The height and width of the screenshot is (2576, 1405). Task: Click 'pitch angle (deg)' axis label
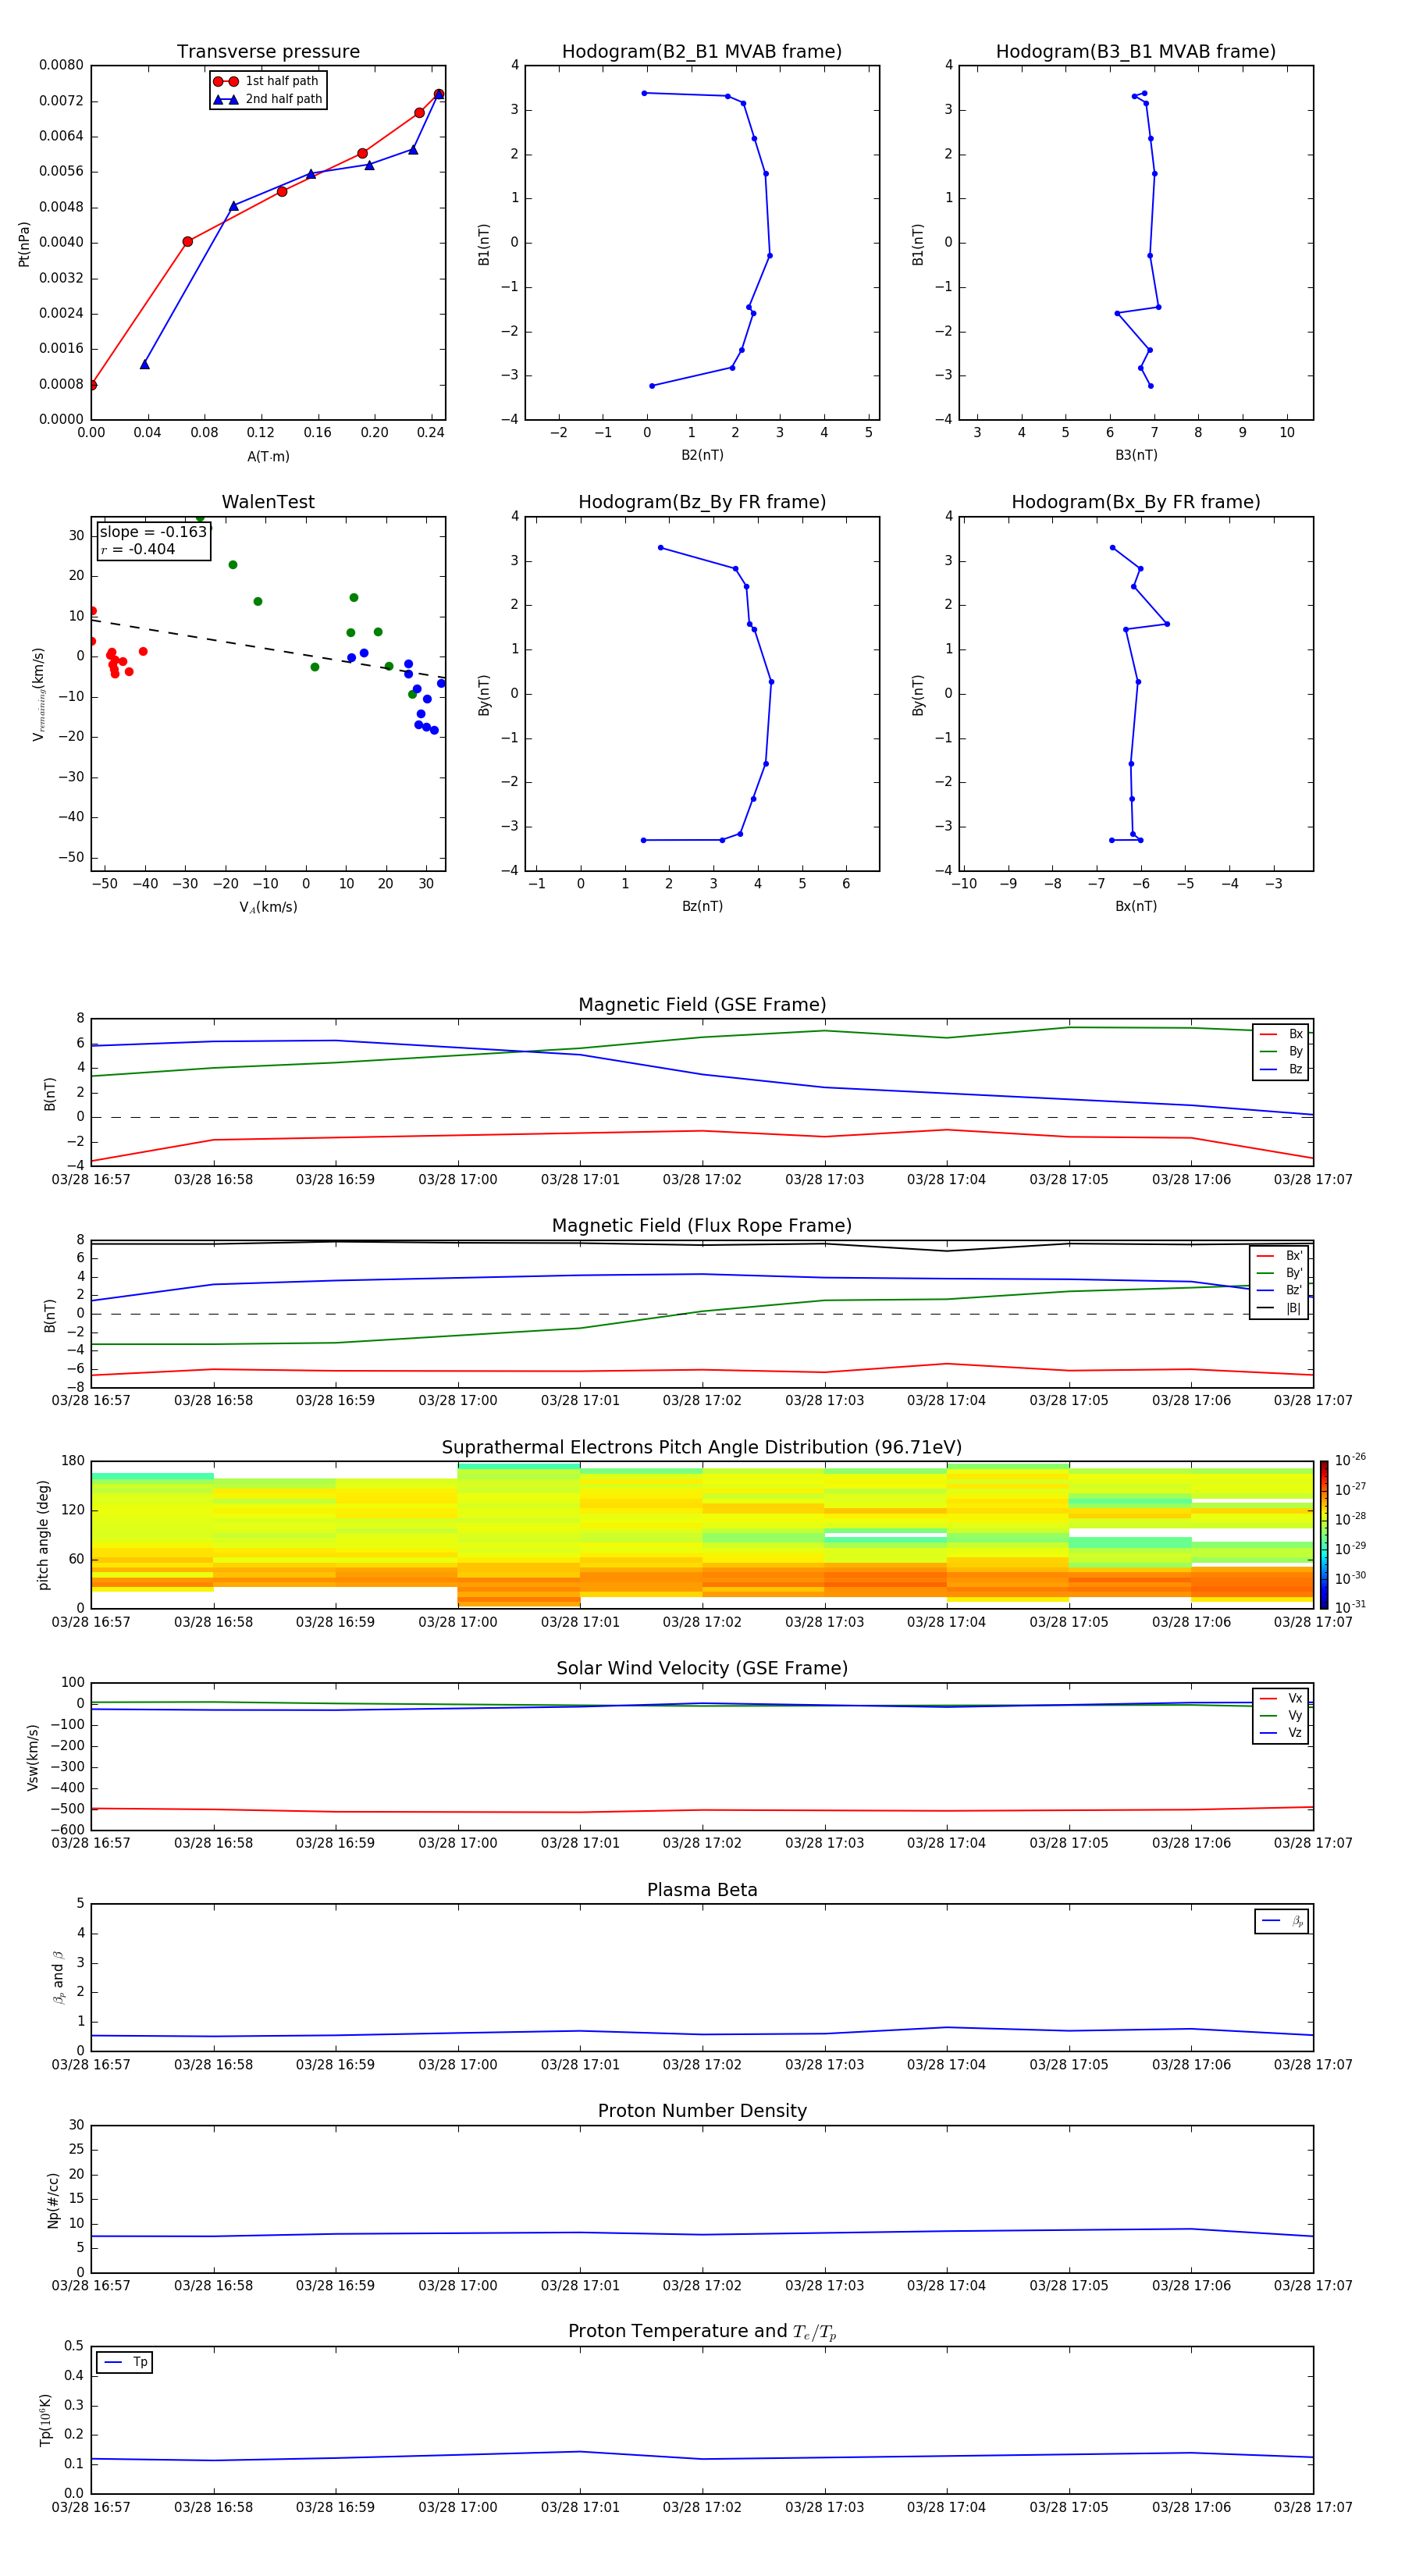click(43, 1535)
